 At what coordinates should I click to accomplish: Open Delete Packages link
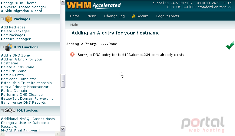pyautogui.click(x=15, y=31)
